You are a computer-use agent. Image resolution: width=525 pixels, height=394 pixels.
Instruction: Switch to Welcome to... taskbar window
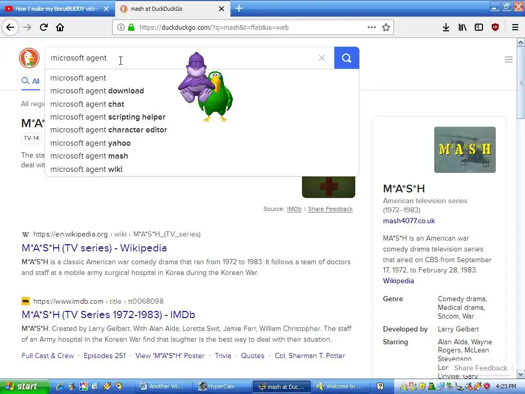341,387
